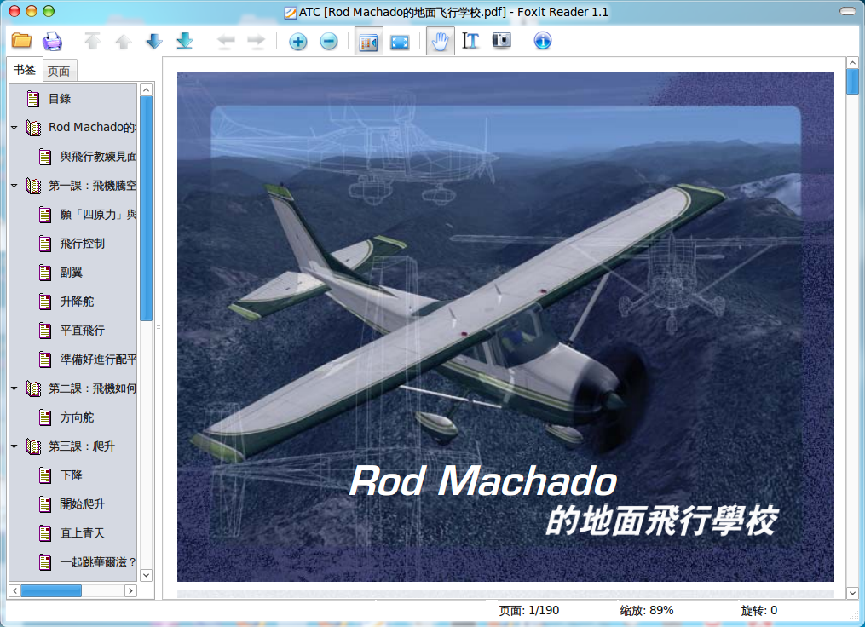Open the 飛行控制 bookmark
The width and height of the screenshot is (865, 627).
[82, 243]
